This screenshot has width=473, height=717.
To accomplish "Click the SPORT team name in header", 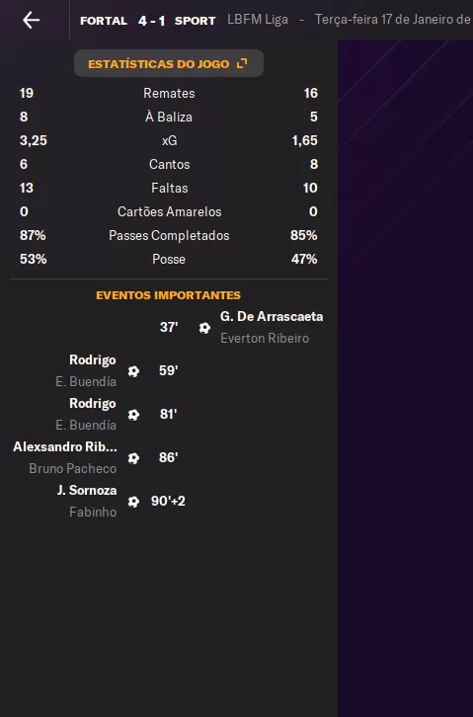I will point(195,21).
